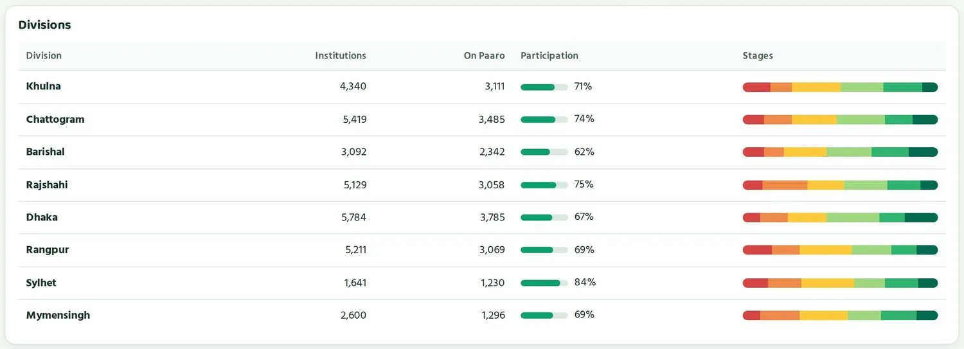Click Khulna institutions value 4,340

coord(353,86)
